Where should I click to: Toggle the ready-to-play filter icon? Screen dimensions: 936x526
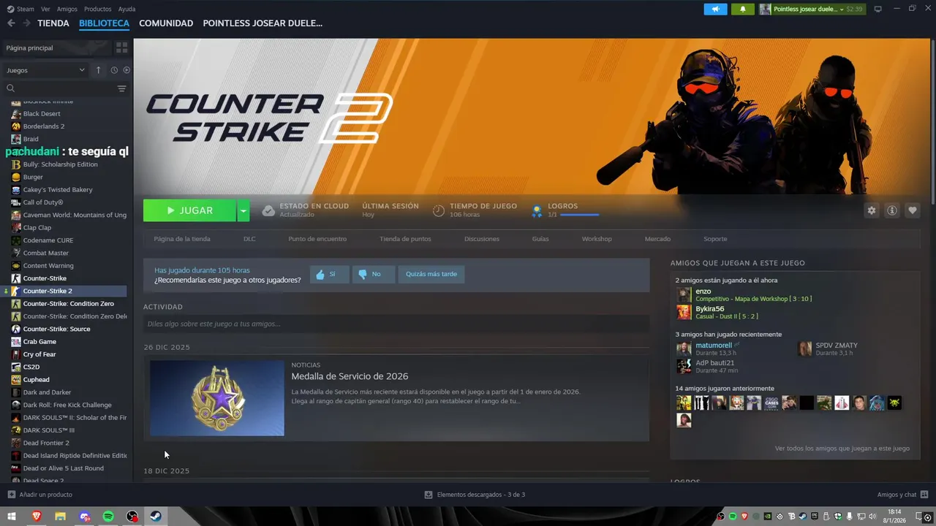click(127, 70)
